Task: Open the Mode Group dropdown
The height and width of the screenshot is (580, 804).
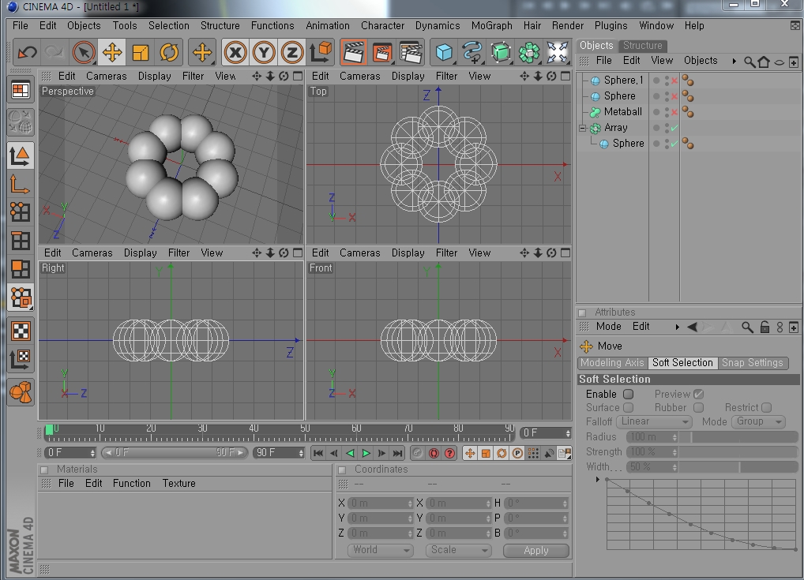Action: click(x=758, y=421)
